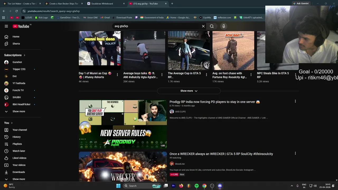
Task: Open the You section chevron
Action: (x=12, y=123)
